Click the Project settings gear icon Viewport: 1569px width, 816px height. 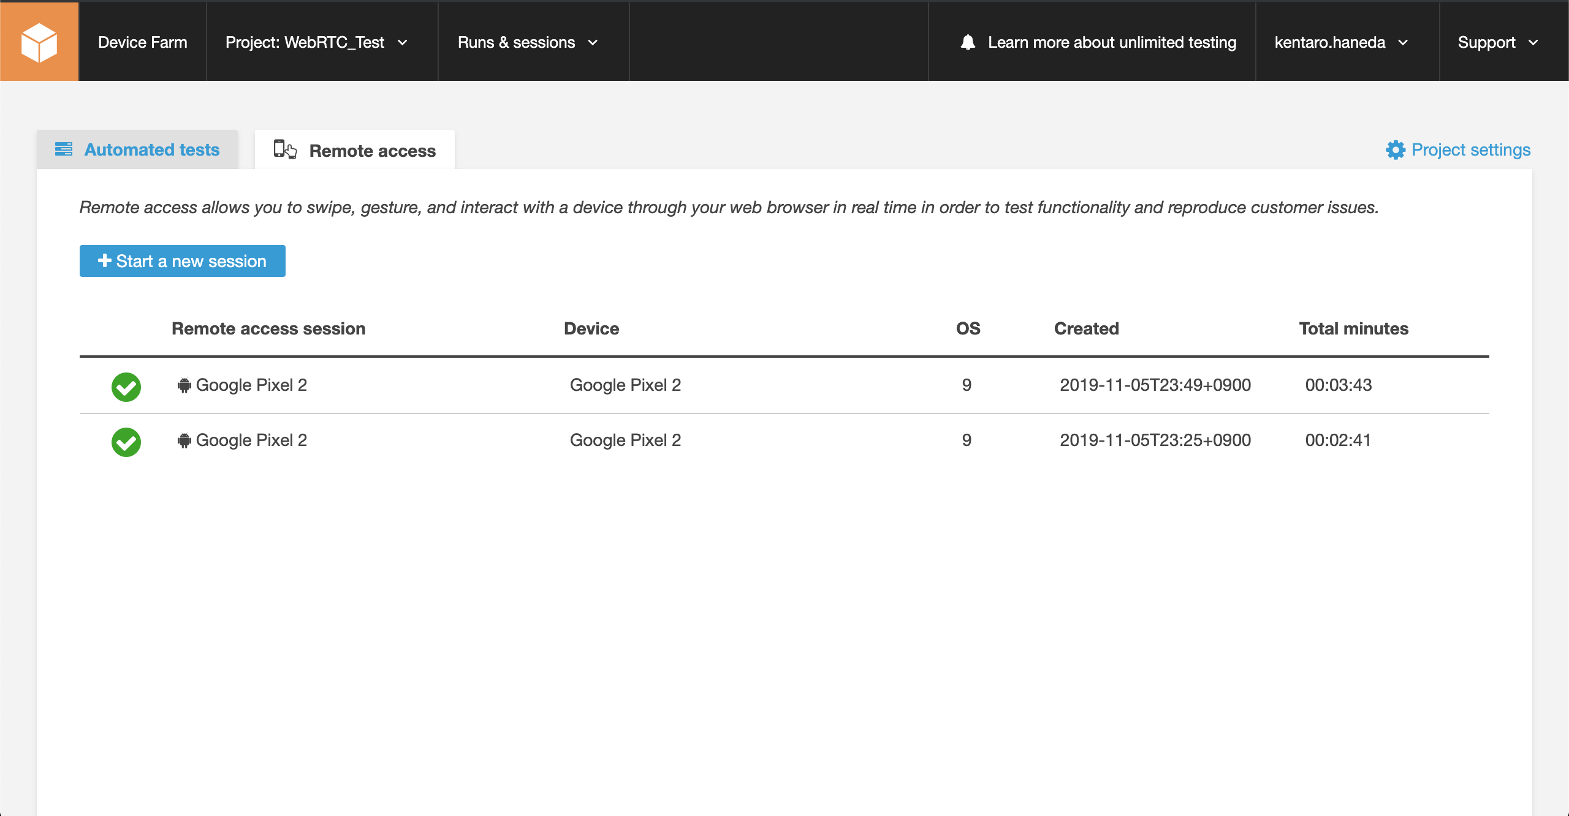(x=1396, y=150)
